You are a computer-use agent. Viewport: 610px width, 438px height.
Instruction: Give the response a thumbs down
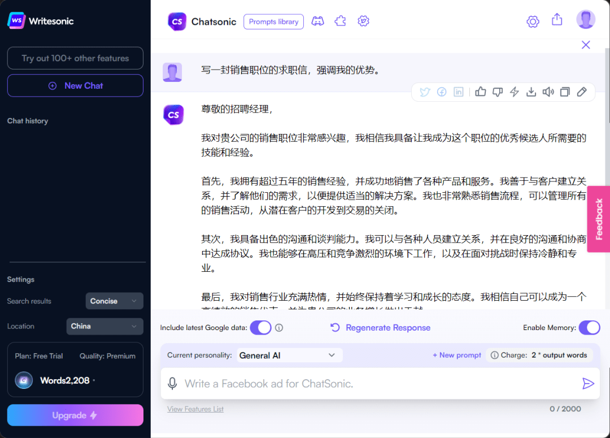tap(497, 92)
